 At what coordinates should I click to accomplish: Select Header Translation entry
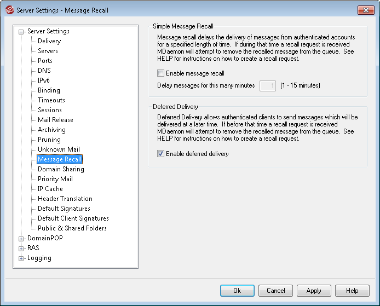click(65, 199)
